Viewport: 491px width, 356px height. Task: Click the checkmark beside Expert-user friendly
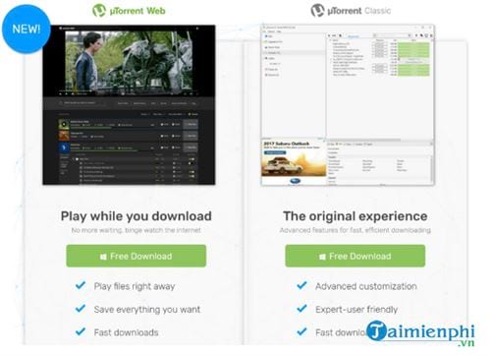click(x=301, y=309)
